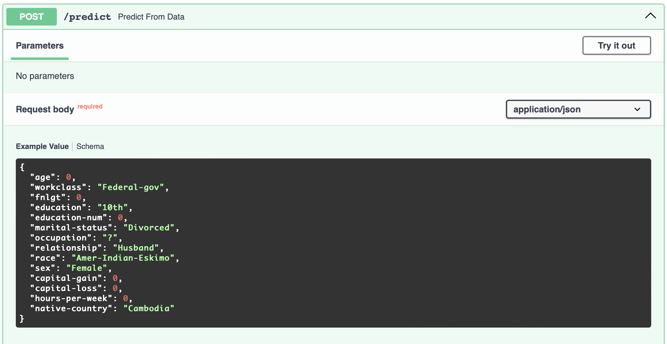Collapse the /predict endpoint using chevron arrow
Viewport: 667px width, 344px height.
point(650,16)
